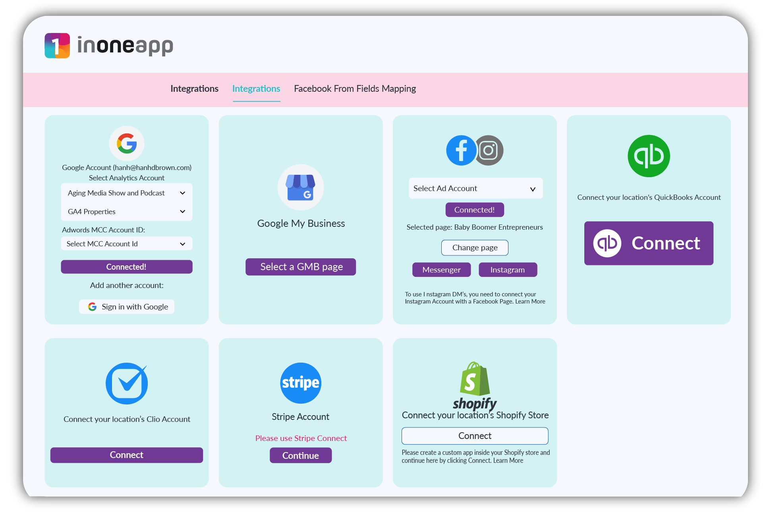Click the 'Add another account:' text
Screen dimensions: 771x520
127,285
